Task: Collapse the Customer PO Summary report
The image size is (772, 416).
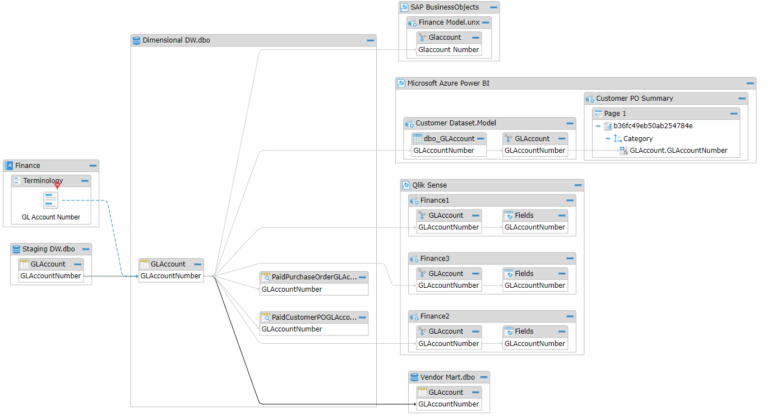Action: [742, 99]
